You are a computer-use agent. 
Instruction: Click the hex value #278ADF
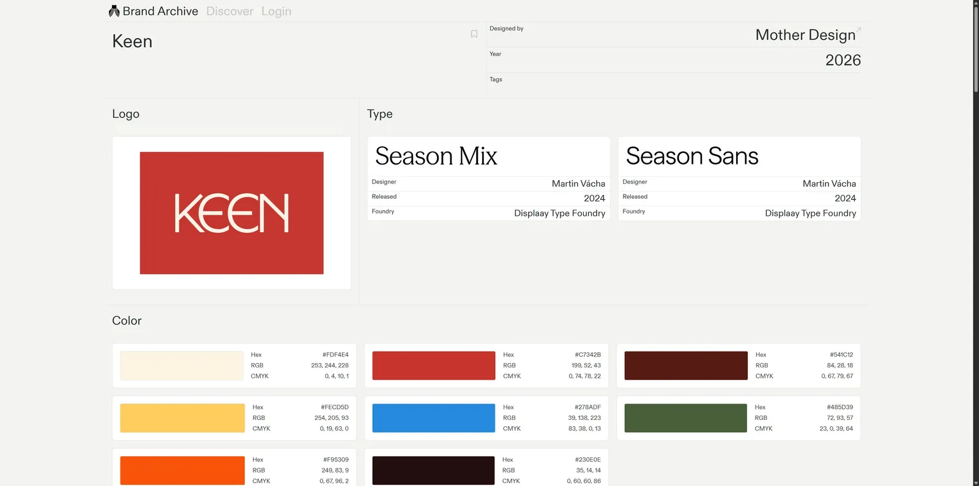[x=587, y=407]
